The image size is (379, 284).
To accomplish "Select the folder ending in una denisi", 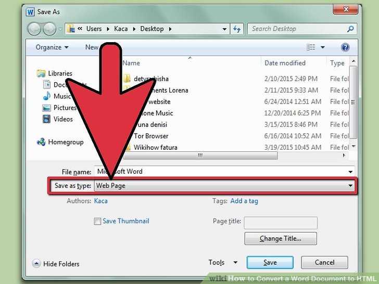I will point(152,125).
